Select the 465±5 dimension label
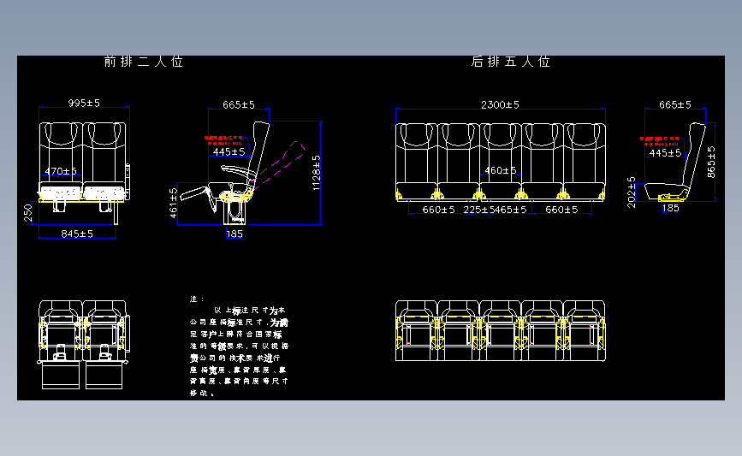 (511, 210)
